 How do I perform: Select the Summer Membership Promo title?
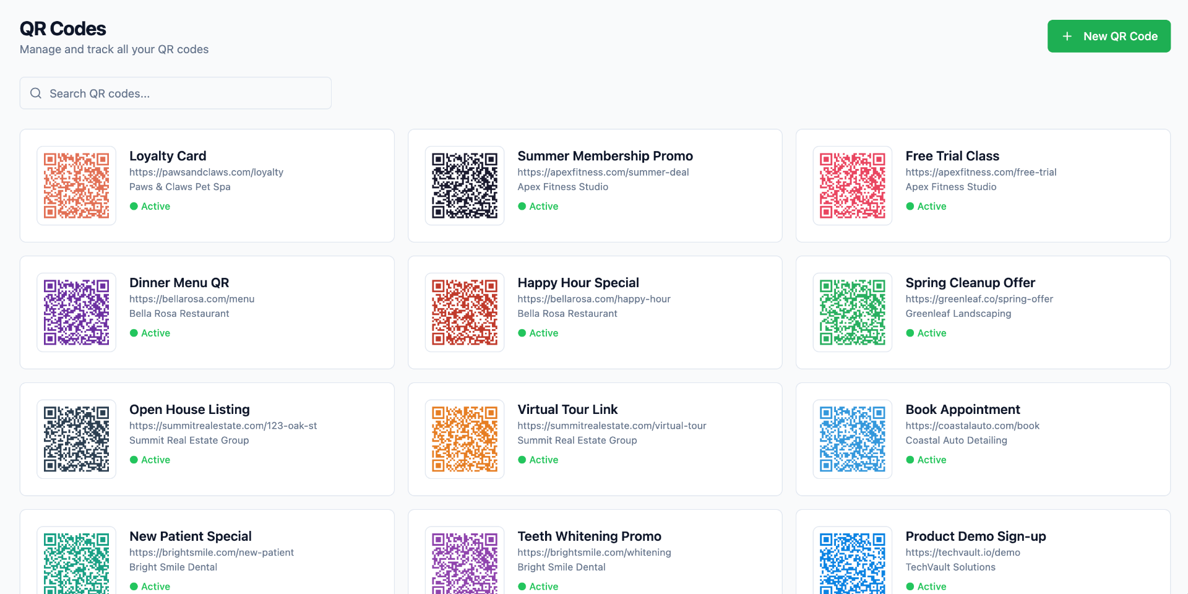(605, 156)
